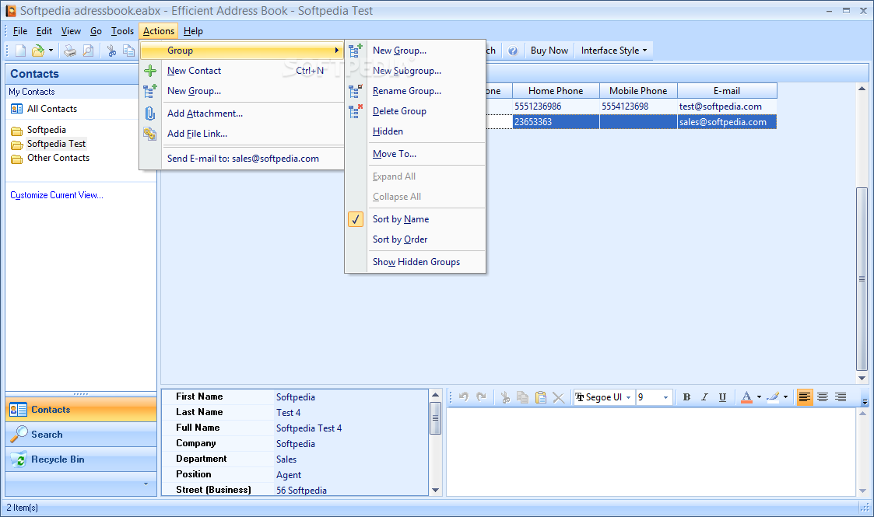The image size is (874, 517).
Task: Open the Help menu
Action: click(193, 31)
